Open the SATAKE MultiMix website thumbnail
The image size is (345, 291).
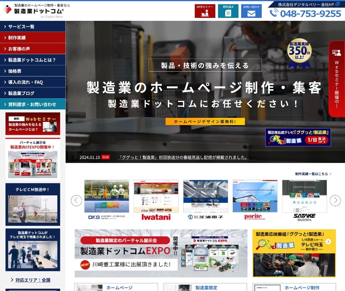click(x=304, y=196)
